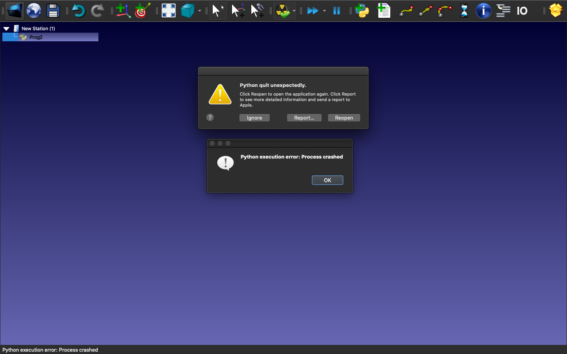Image resolution: width=567 pixels, height=354 pixels.
Task: Toggle pause simulation button
Action: [337, 11]
